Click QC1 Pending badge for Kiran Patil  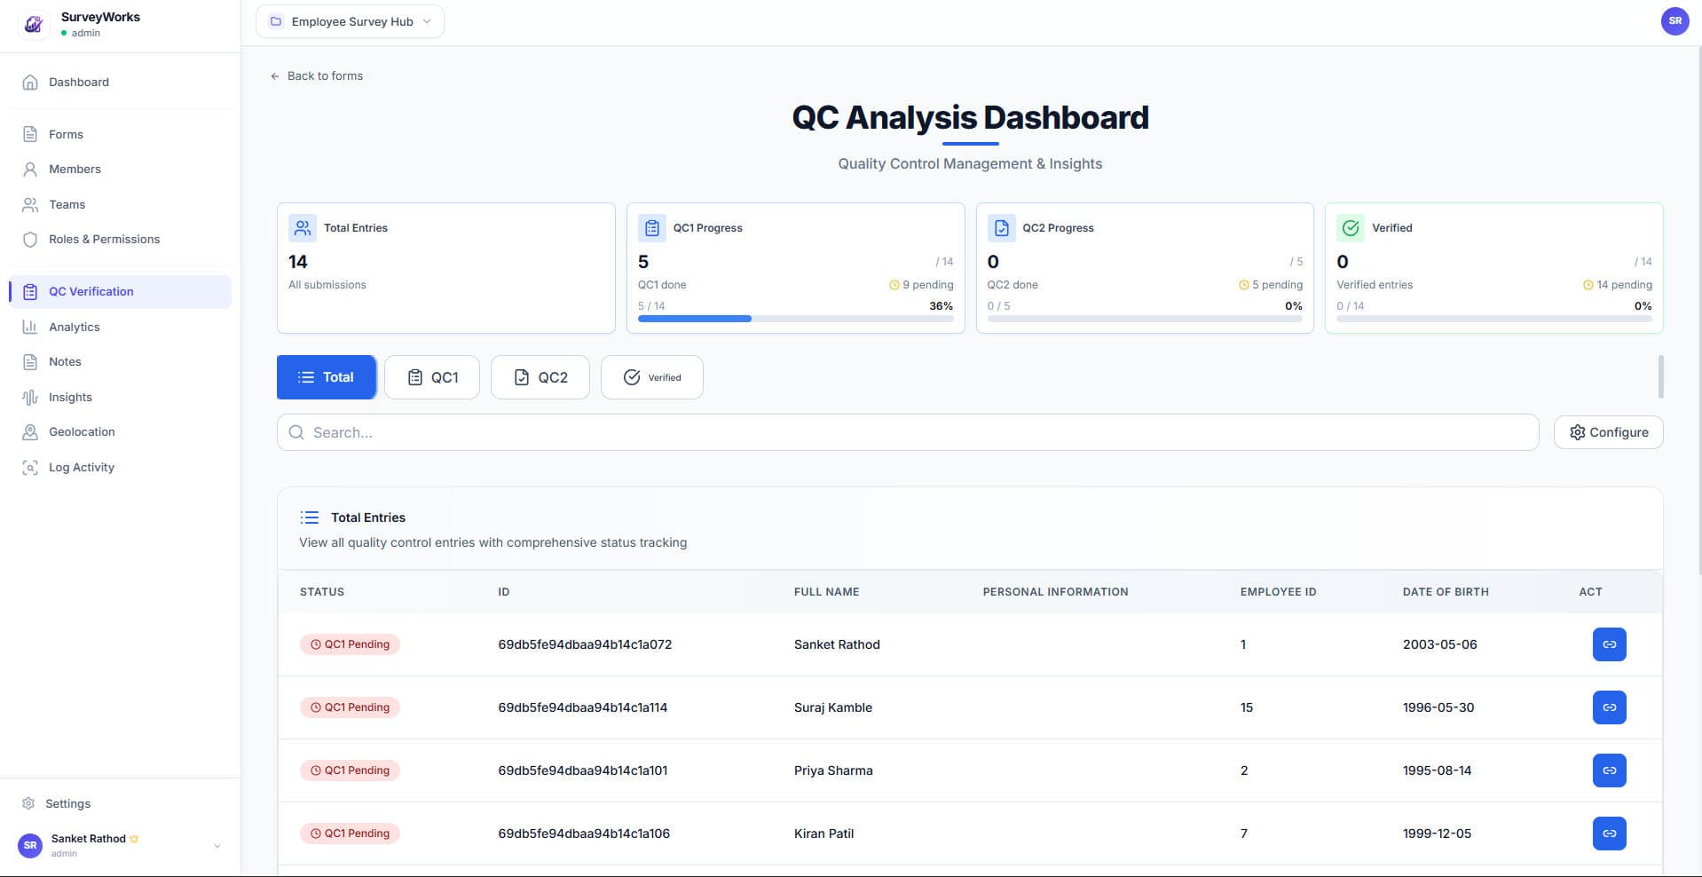click(350, 834)
